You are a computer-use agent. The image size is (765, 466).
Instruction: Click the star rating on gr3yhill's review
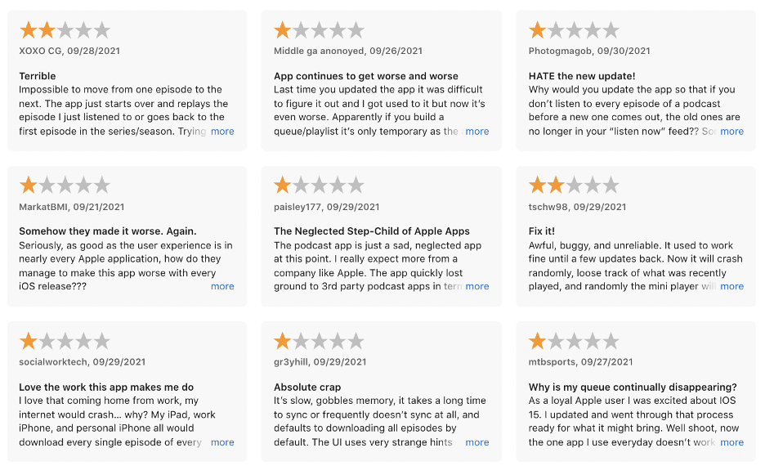(x=320, y=341)
